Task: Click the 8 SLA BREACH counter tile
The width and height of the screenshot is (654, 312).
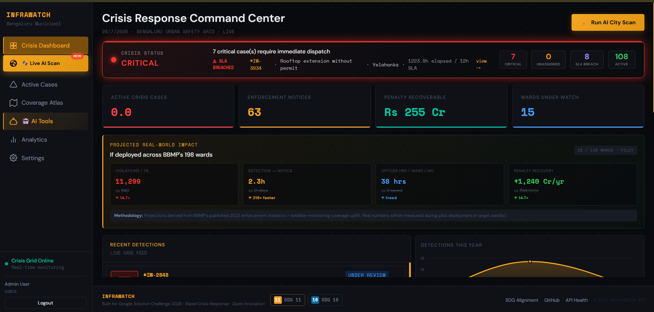Action: point(587,60)
